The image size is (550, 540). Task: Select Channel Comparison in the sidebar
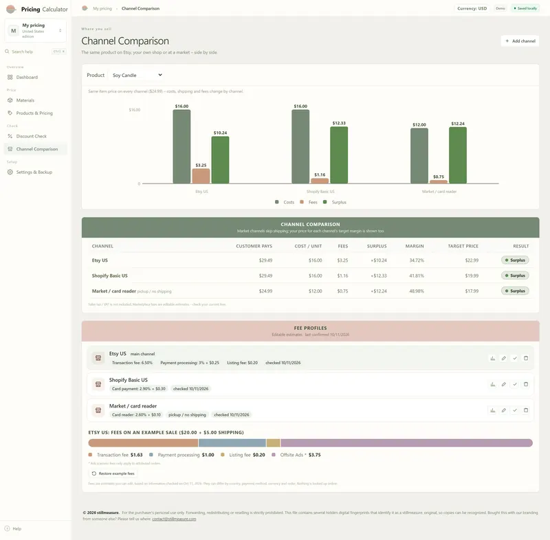35,149
